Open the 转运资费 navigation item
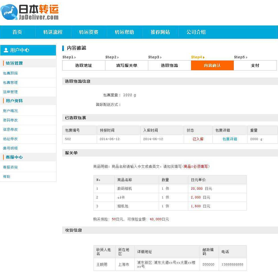The height and width of the screenshot is (276, 278). coord(88,32)
